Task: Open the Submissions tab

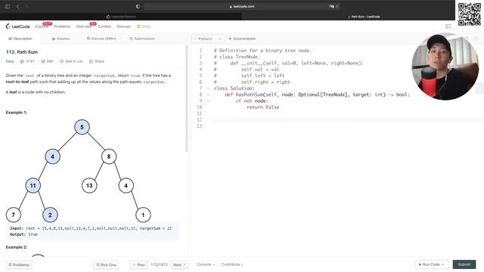Action: (142, 39)
